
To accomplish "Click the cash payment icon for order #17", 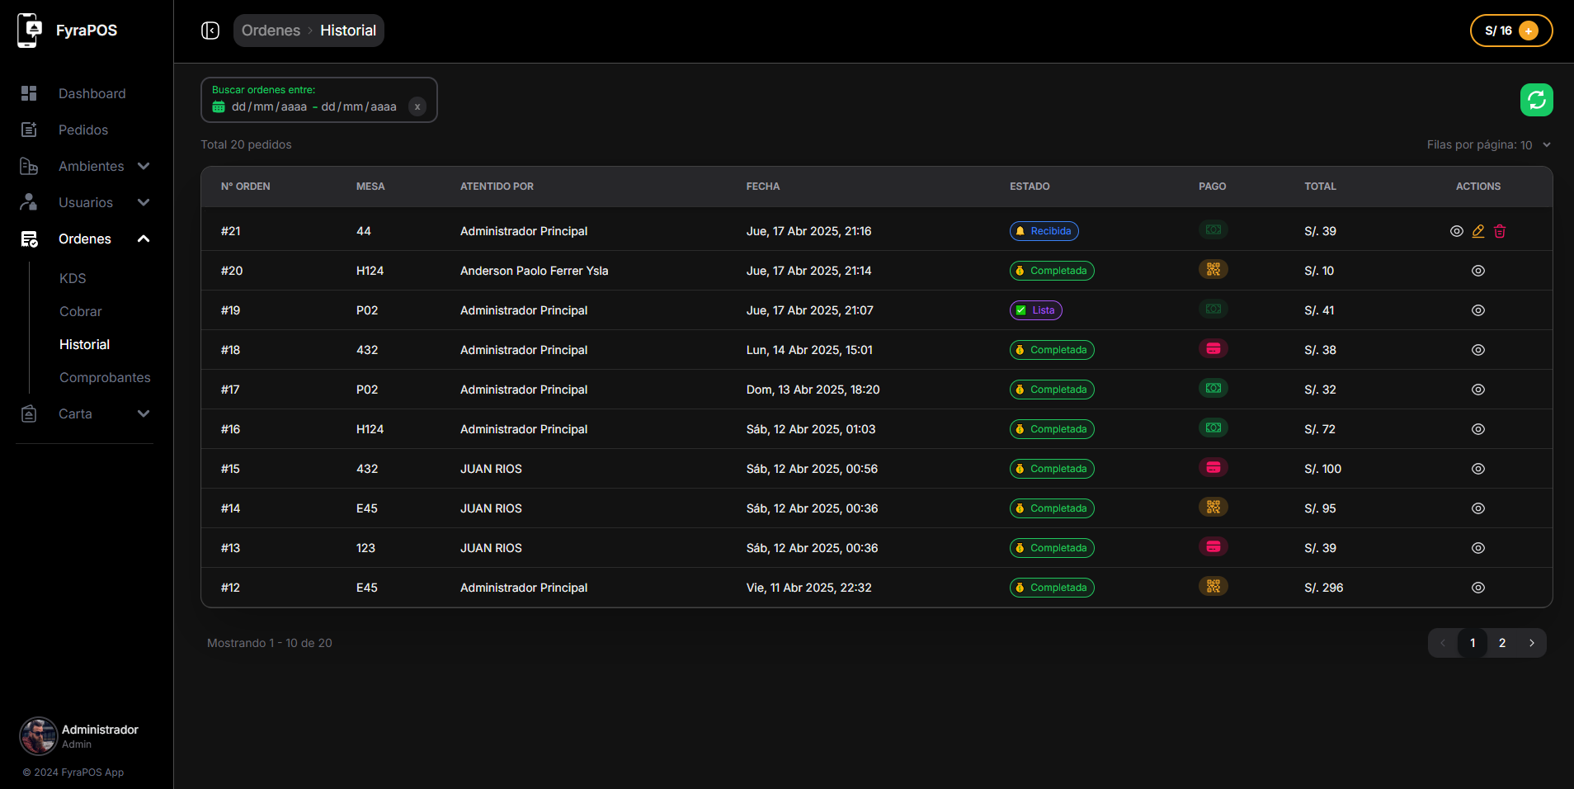I will click(1213, 388).
